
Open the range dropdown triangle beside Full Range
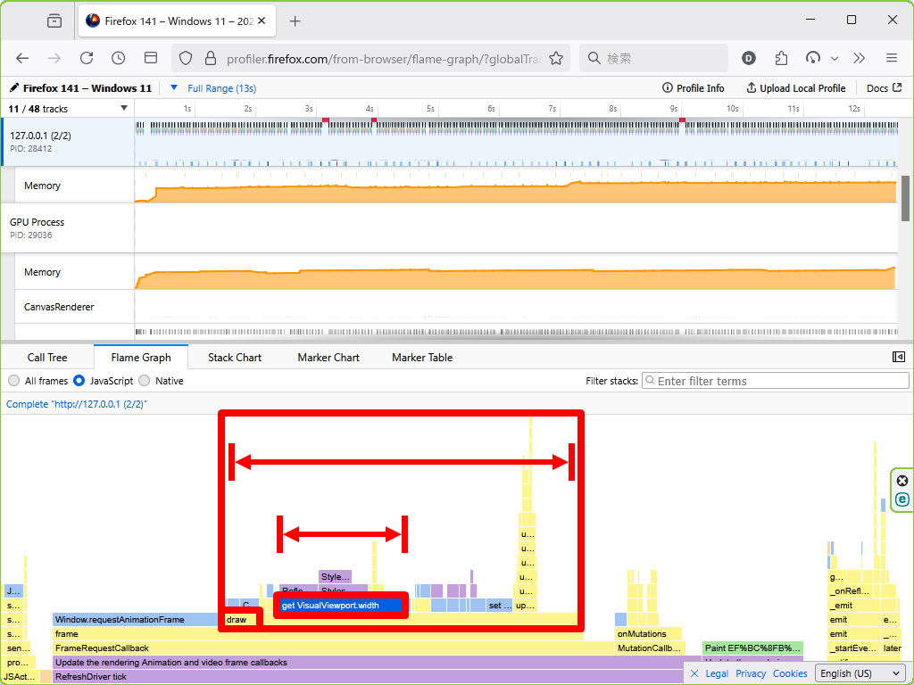174,88
